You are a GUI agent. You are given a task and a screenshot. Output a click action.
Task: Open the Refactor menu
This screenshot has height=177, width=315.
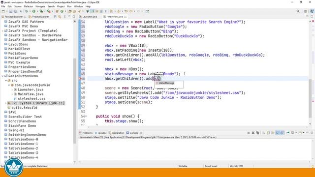point(29,6)
